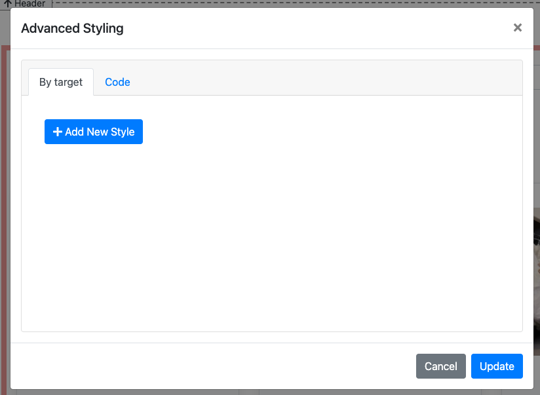Click the bottom edge of the tab panel
Image resolution: width=540 pixels, height=395 pixels.
point(271,331)
